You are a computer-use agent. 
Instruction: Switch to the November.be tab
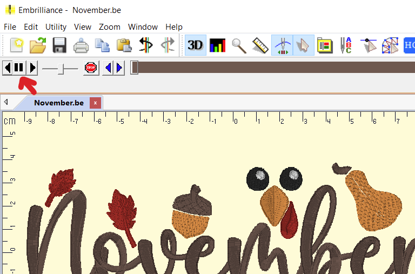[58, 103]
